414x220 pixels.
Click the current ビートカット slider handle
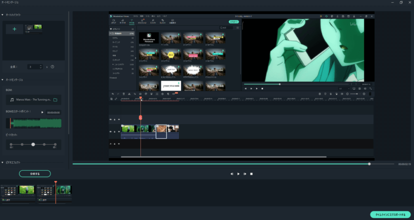[33, 144]
